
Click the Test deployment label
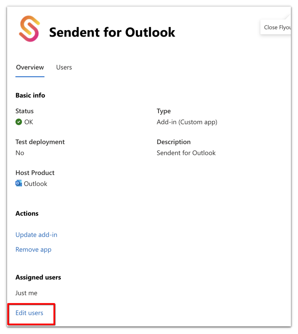[40, 142]
